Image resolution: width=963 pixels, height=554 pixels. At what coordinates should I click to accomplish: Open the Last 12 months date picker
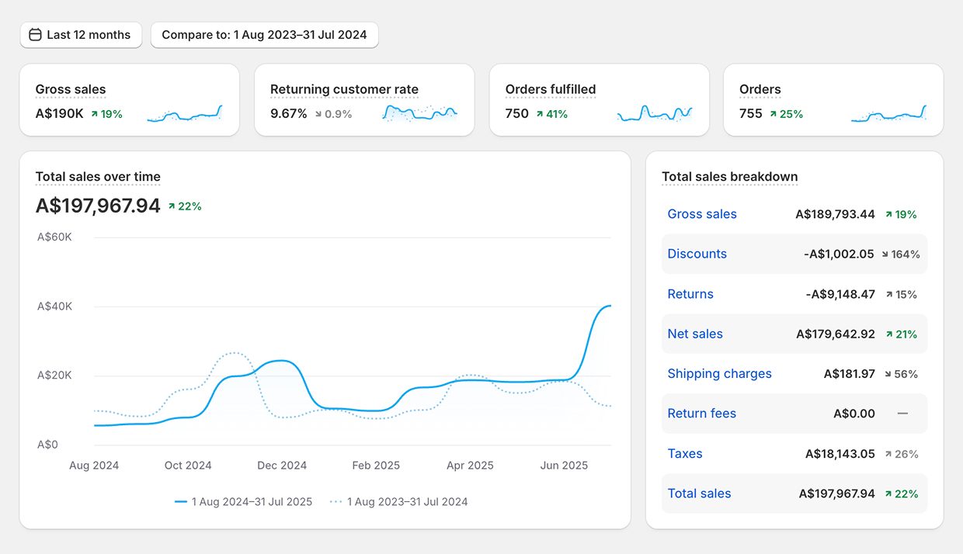(x=82, y=35)
